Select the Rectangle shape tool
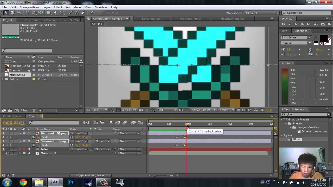The height and width of the screenshot is (187, 333). coord(49,13)
